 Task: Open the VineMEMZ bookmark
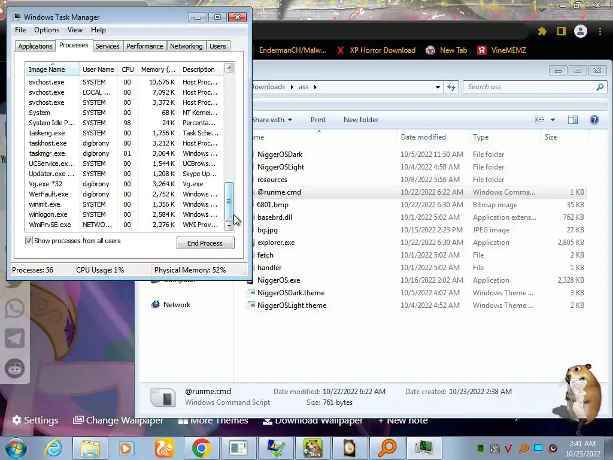coord(502,50)
